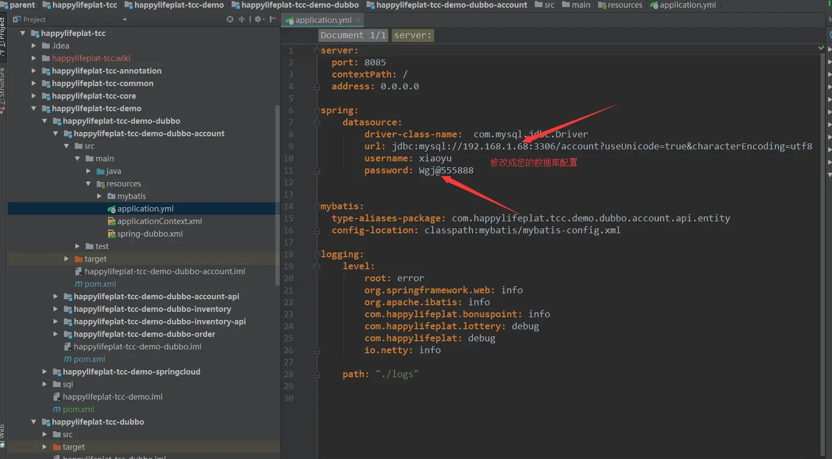
Task: Expand the happylifeplat-tcc-common module
Action: coord(34,83)
